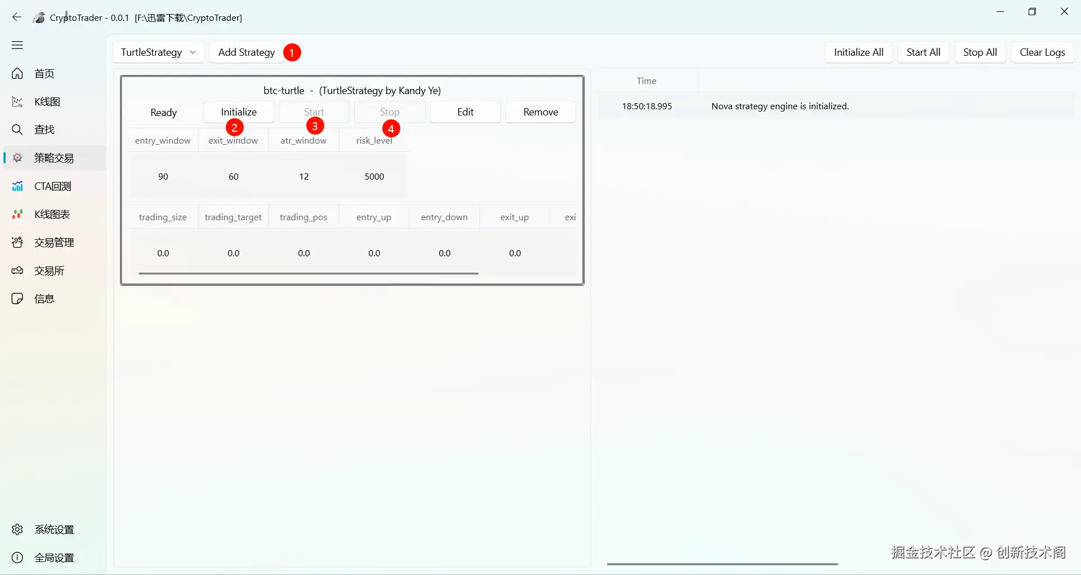Click the risk_level value 5000
The width and height of the screenshot is (1081, 575).
click(x=374, y=177)
